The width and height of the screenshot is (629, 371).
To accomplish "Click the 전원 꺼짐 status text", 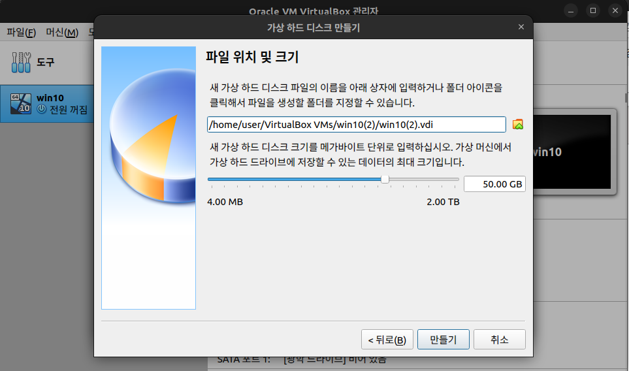I will pyautogui.click(x=69, y=109).
